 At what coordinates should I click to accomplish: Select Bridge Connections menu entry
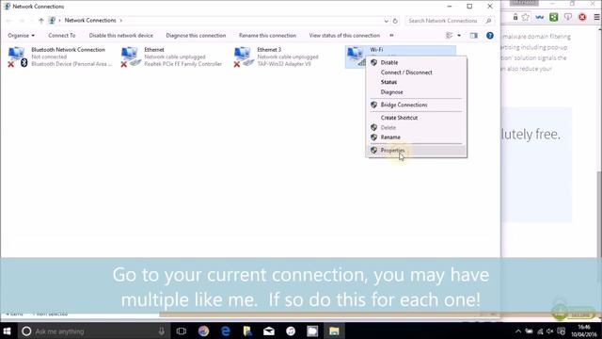coord(404,105)
